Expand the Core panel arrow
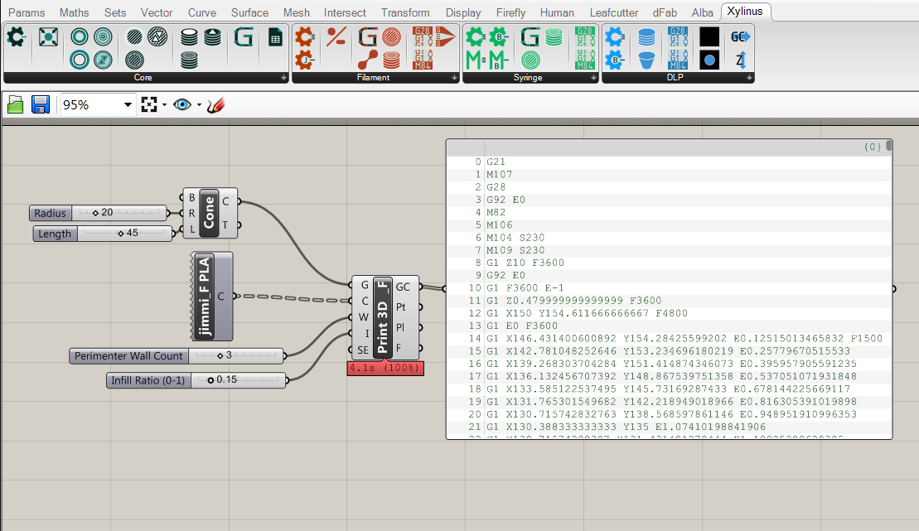The height and width of the screenshot is (531, 919). 283,77
